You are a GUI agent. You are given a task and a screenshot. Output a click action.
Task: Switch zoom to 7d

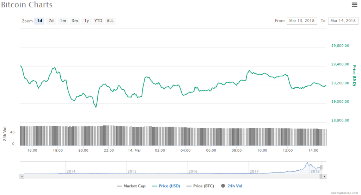point(51,21)
